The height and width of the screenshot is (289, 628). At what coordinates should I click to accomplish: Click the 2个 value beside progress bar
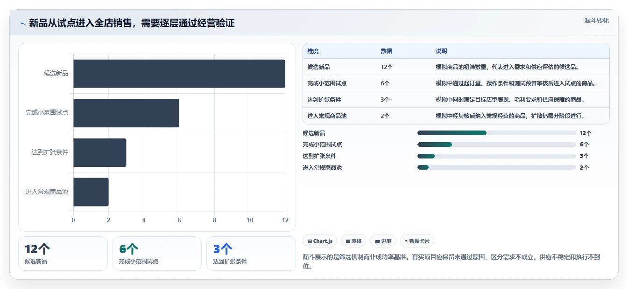click(x=584, y=167)
